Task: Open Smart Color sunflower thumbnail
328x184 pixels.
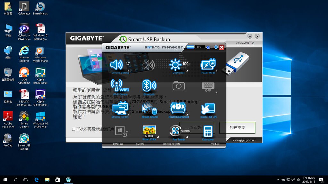Action: [149, 130]
